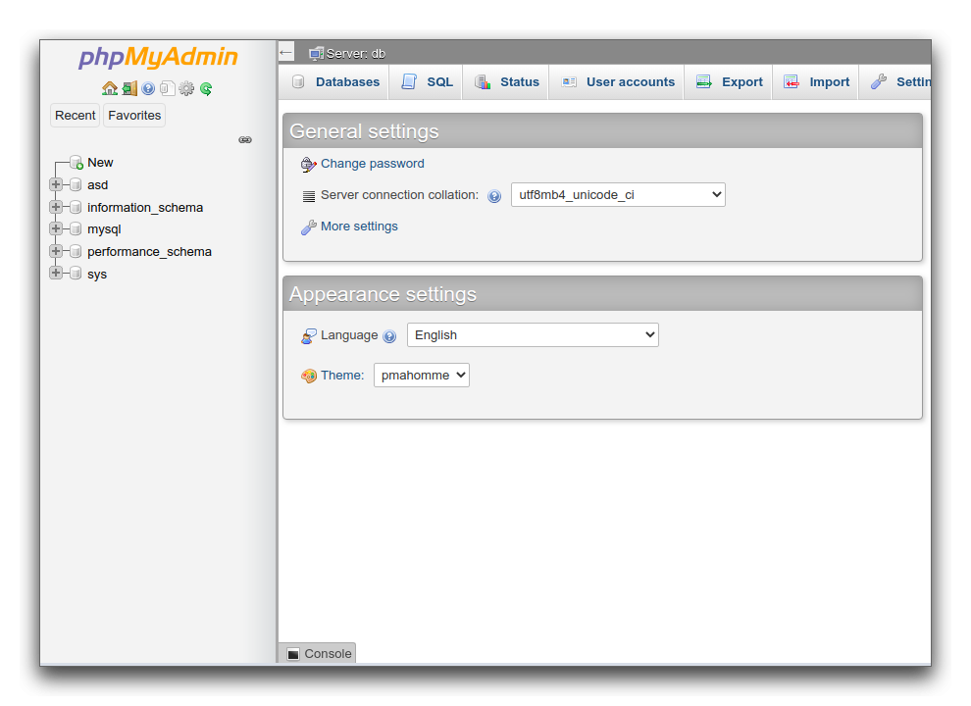The height and width of the screenshot is (706, 971).
Task: Click the chain link icon above the database tree
Action: click(245, 140)
